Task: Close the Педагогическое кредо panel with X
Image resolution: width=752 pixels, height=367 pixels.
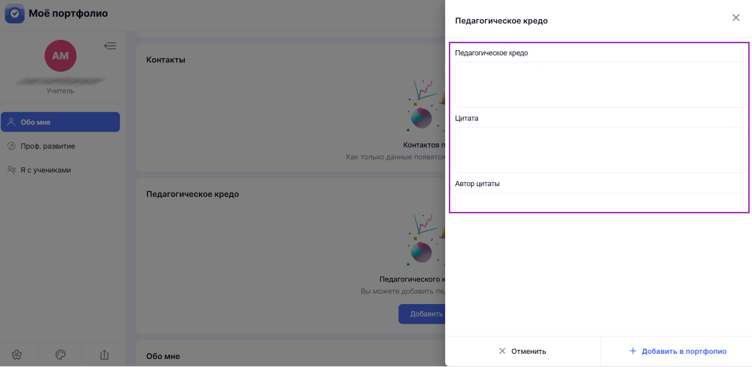Action: 736,17
